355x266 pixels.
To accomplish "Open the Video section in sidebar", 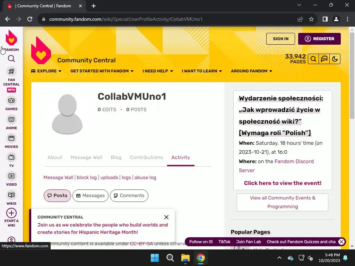I will click(11, 179).
